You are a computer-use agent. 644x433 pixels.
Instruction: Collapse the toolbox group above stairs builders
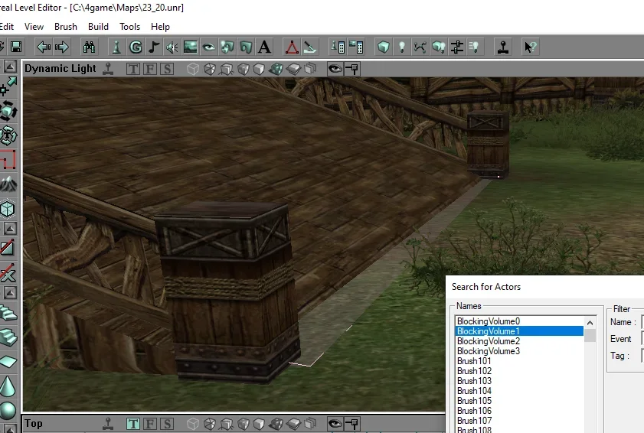10,293
